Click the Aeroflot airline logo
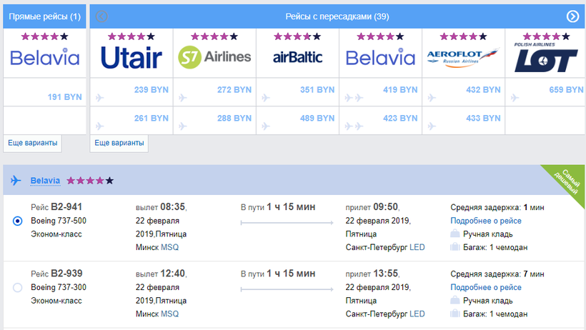This screenshot has height=330, width=586. click(463, 57)
